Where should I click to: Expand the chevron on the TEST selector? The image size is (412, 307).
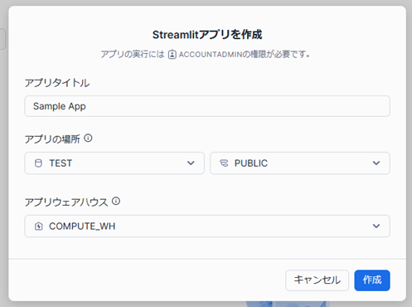point(191,163)
